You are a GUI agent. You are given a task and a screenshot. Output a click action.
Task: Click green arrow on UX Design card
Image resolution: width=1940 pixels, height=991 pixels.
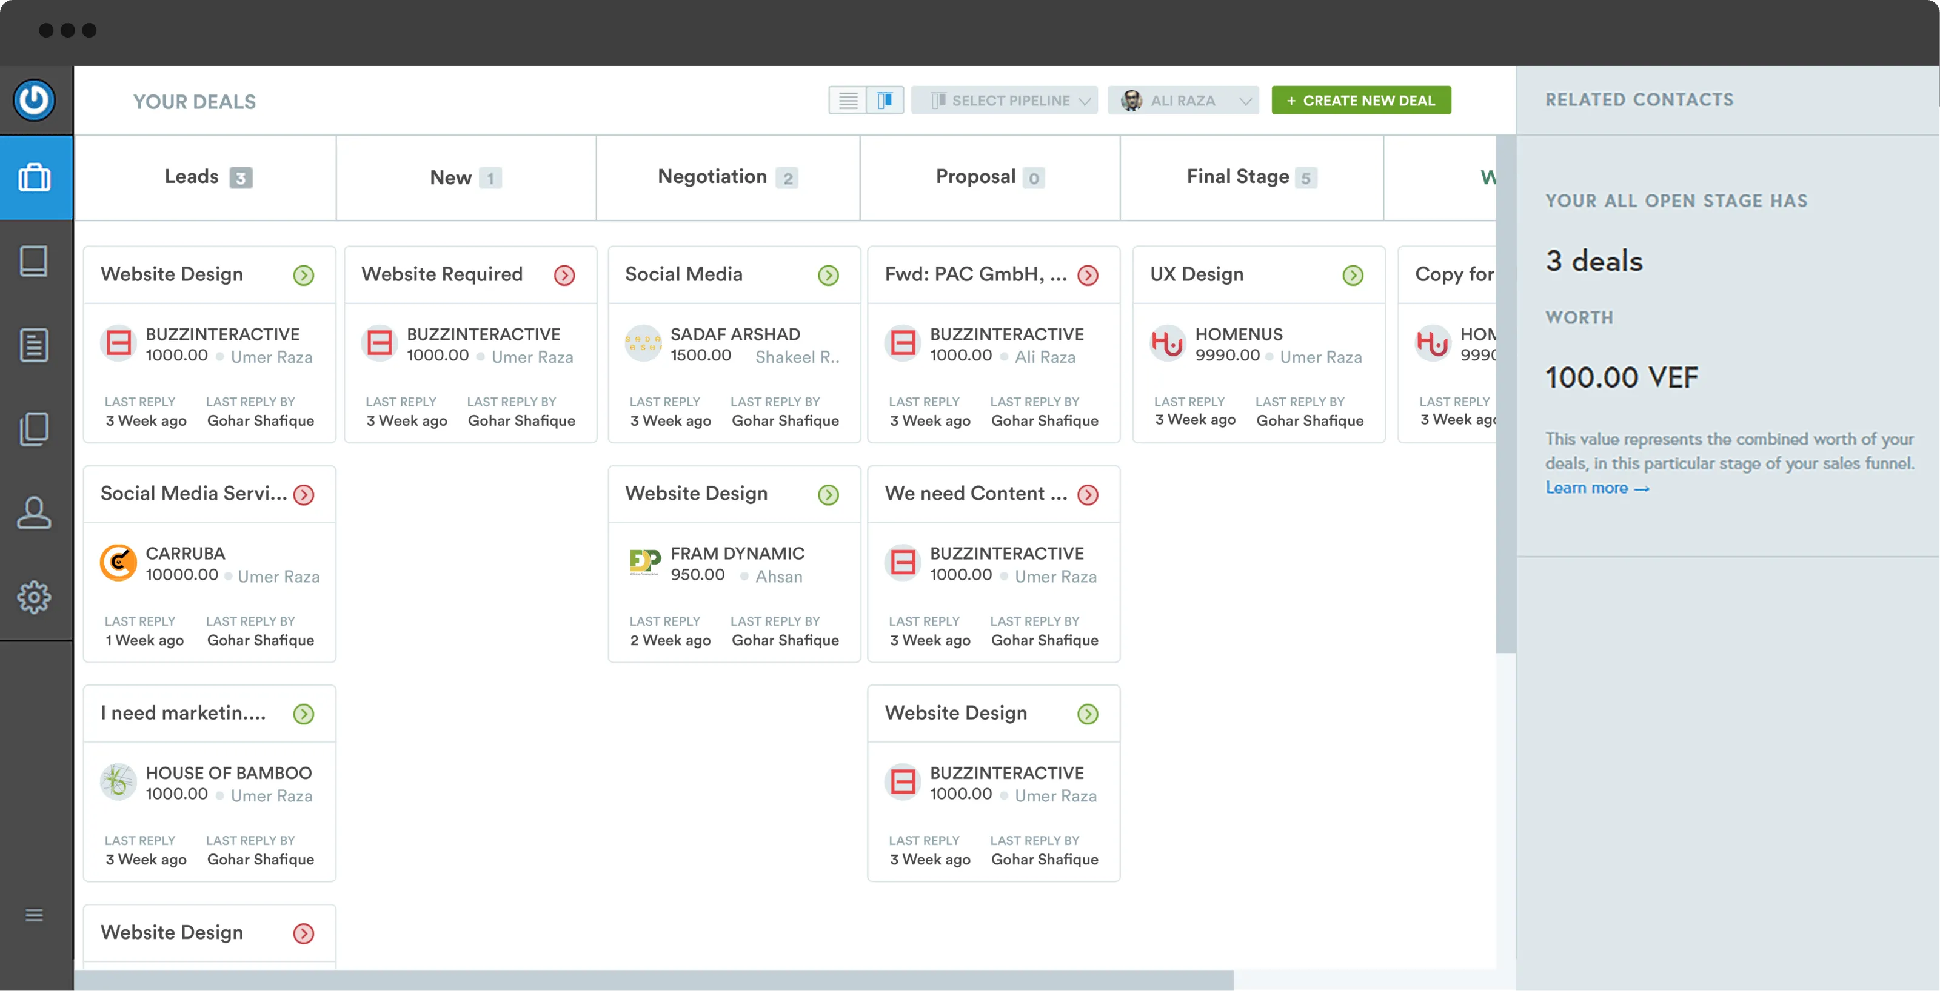(x=1353, y=276)
